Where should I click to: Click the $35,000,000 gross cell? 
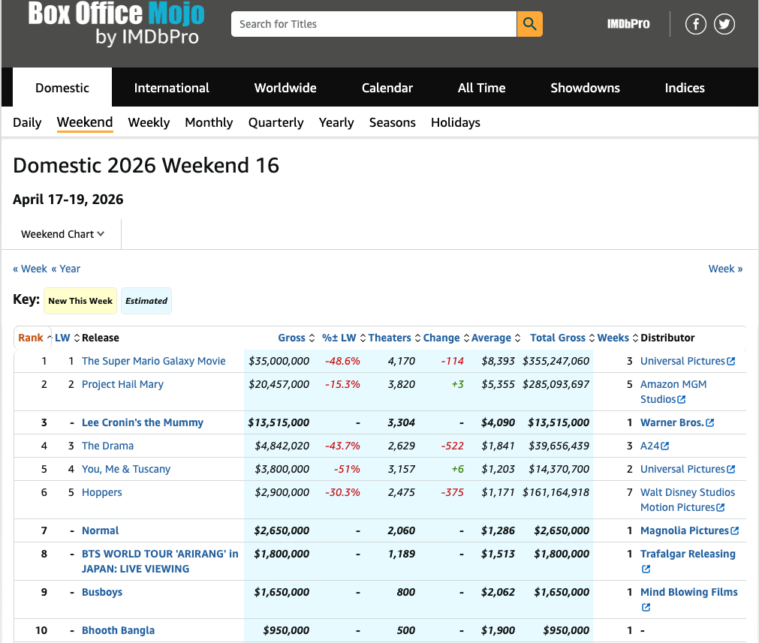pyautogui.click(x=279, y=362)
